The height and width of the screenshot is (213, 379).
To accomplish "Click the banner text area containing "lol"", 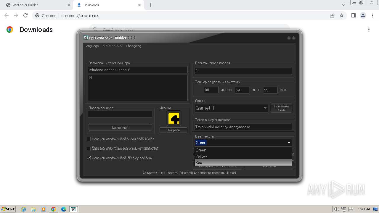I will tap(138, 88).
